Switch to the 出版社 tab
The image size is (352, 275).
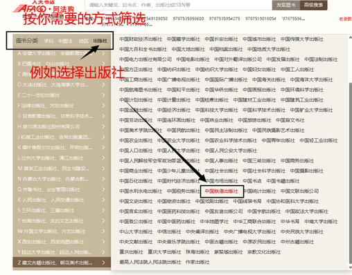pos(100,41)
